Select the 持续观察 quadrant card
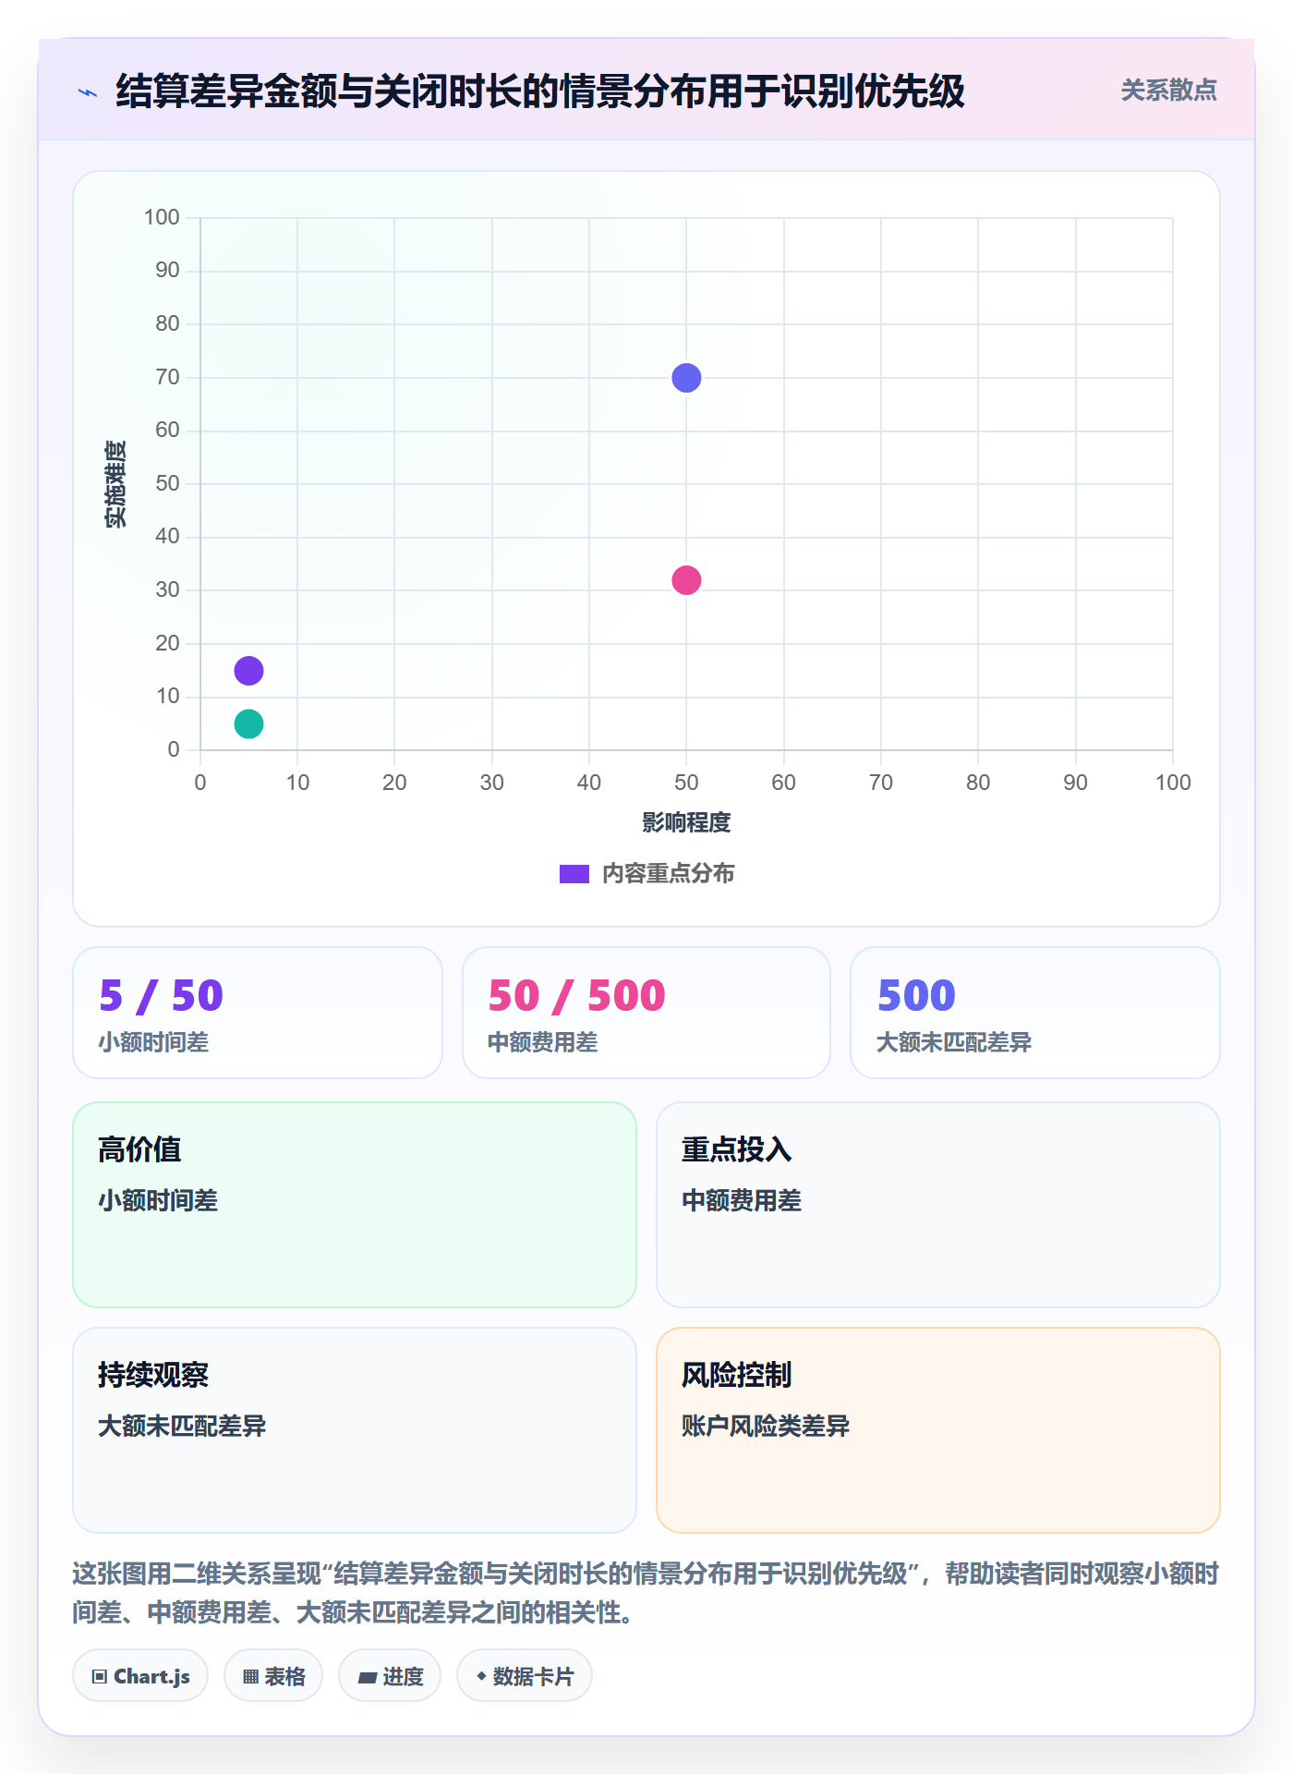 (355, 1430)
